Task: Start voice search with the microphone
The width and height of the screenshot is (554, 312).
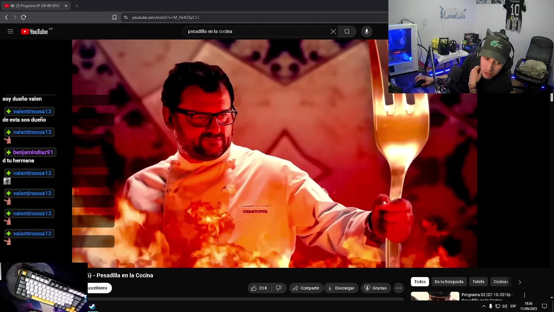Action: [367, 31]
